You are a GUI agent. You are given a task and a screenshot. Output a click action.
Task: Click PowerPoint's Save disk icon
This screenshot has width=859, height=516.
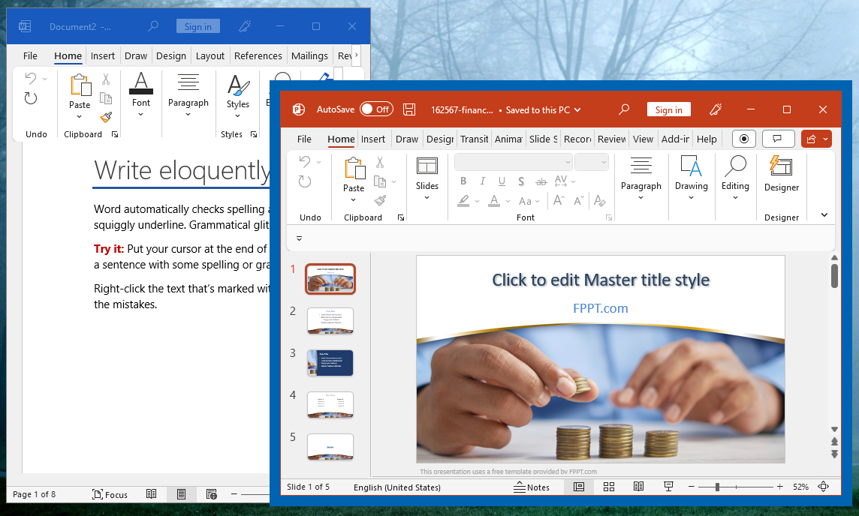(408, 109)
